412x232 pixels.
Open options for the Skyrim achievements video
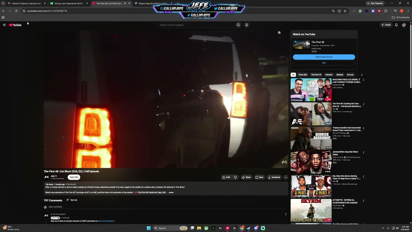coord(363,201)
